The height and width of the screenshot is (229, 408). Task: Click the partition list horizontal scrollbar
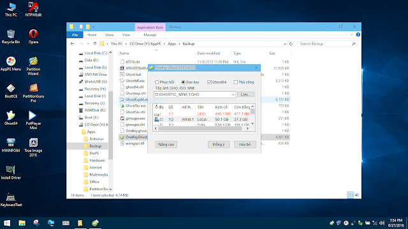click(201, 128)
